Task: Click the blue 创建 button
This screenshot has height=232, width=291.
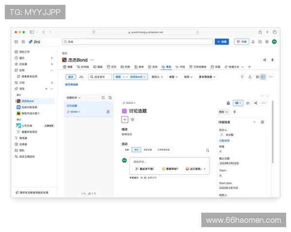Action: click(x=222, y=42)
